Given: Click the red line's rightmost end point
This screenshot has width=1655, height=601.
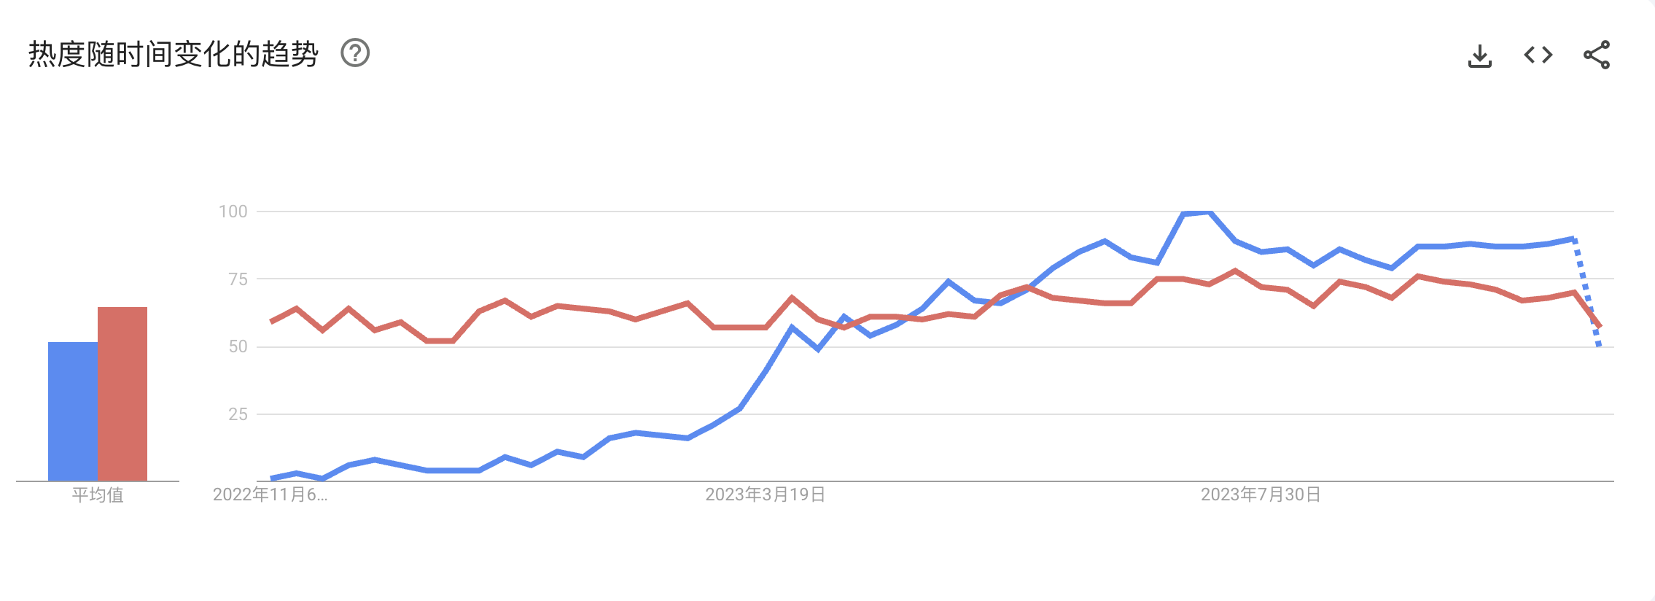Looking at the screenshot, I should [1599, 325].
